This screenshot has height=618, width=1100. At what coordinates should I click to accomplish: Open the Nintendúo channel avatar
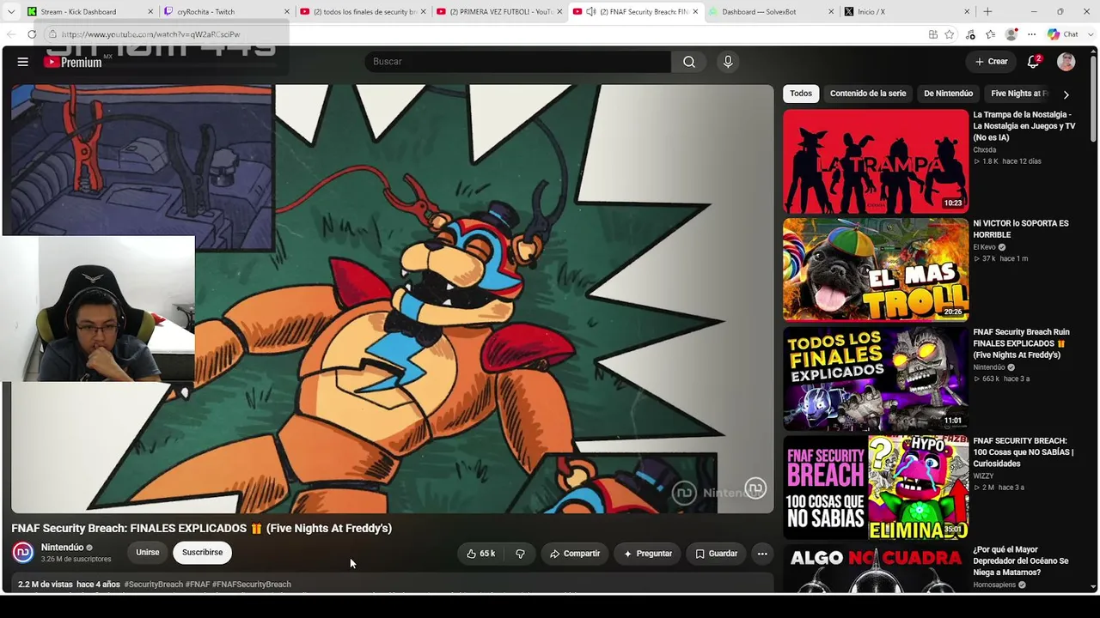point(23,553)
